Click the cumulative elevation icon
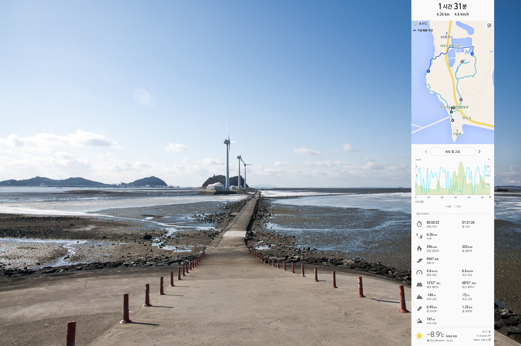This screenshot has height=346, width=521. pos(419,321)
